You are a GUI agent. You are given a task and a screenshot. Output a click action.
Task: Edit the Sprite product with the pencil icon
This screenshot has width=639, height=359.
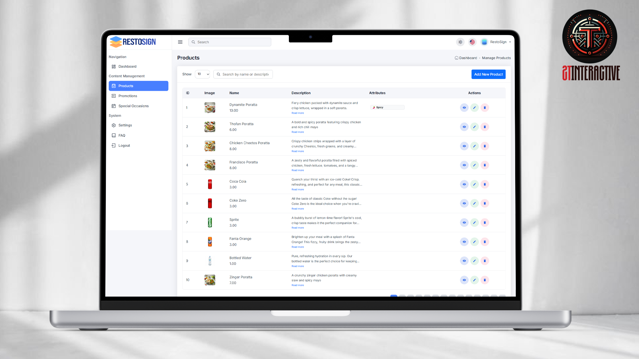[x=474, y=222]
